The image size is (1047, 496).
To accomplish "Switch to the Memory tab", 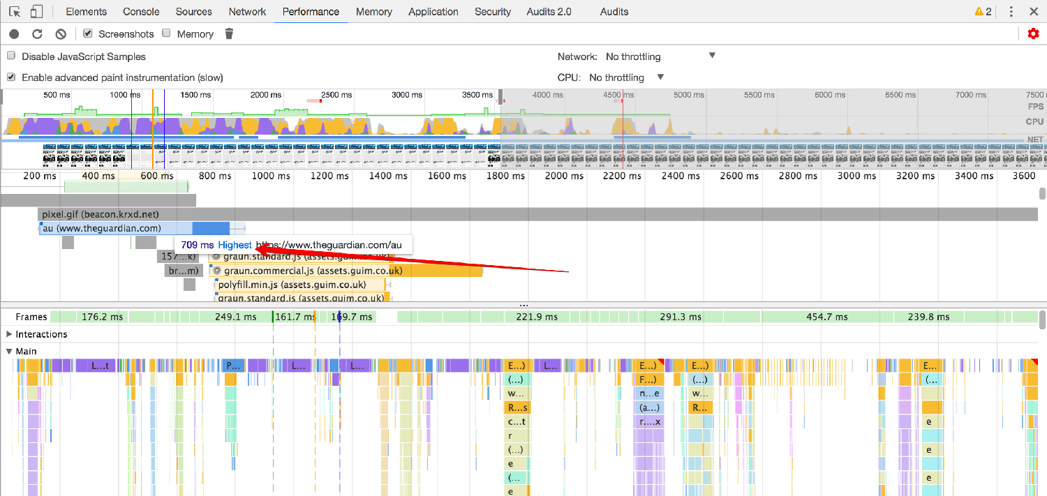I will [373, 11].
